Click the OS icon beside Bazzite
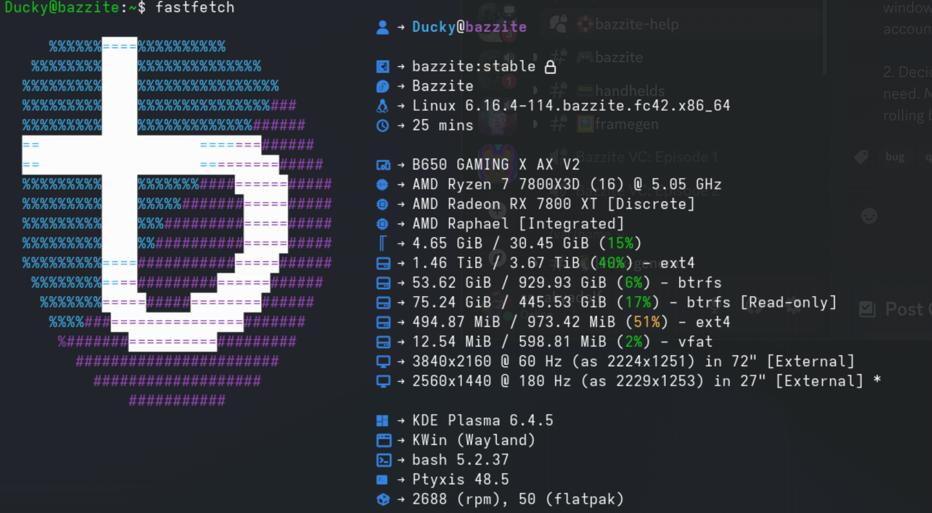This screenshot has width=932, height=513. click(383, 86)
